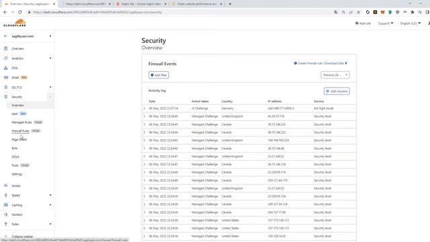Viewport: 430px width, 242px height.
Task: Click the Service column header
Action: (x=318, y=102)
